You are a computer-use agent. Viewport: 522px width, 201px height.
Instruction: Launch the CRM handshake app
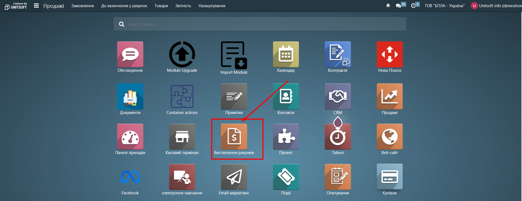[x=337, y=96]
